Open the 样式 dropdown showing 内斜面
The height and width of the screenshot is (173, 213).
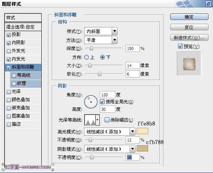[101, 31]
